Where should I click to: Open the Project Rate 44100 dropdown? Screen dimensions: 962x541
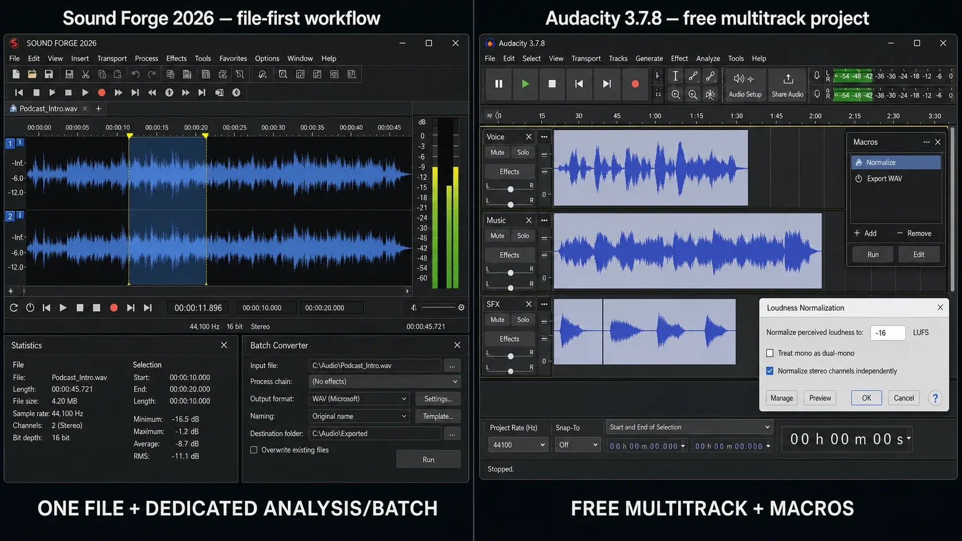tap(518, 445)
